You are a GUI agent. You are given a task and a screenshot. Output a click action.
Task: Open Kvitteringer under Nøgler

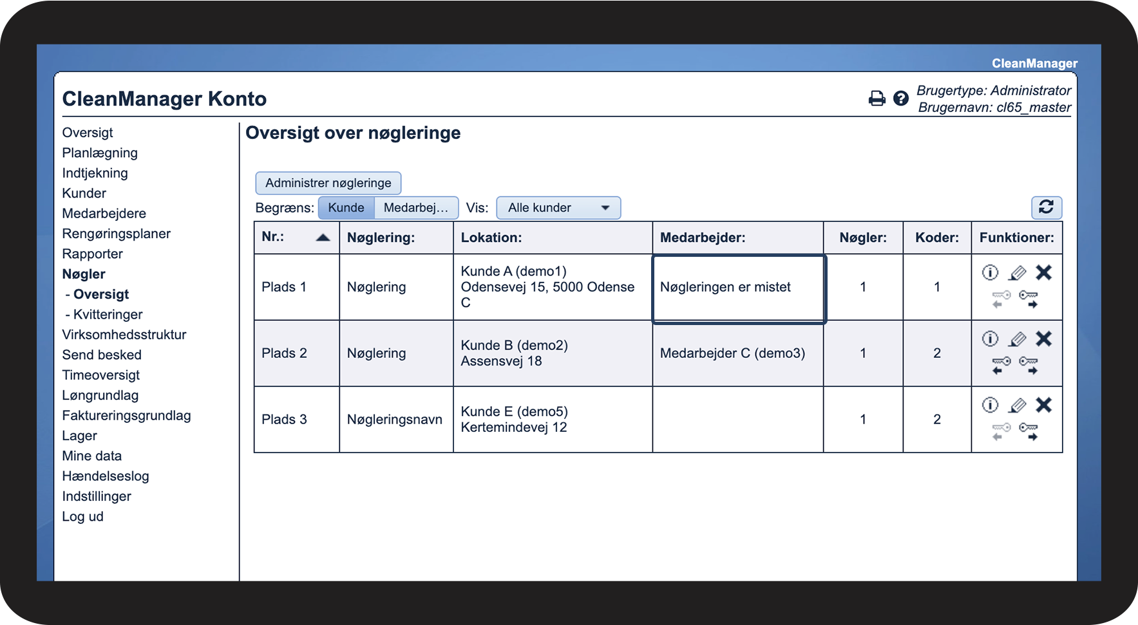click(x=108, y=315)
